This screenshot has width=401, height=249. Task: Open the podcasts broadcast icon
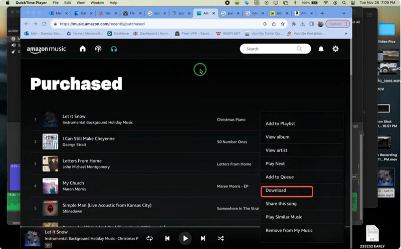tap(98, 48)
